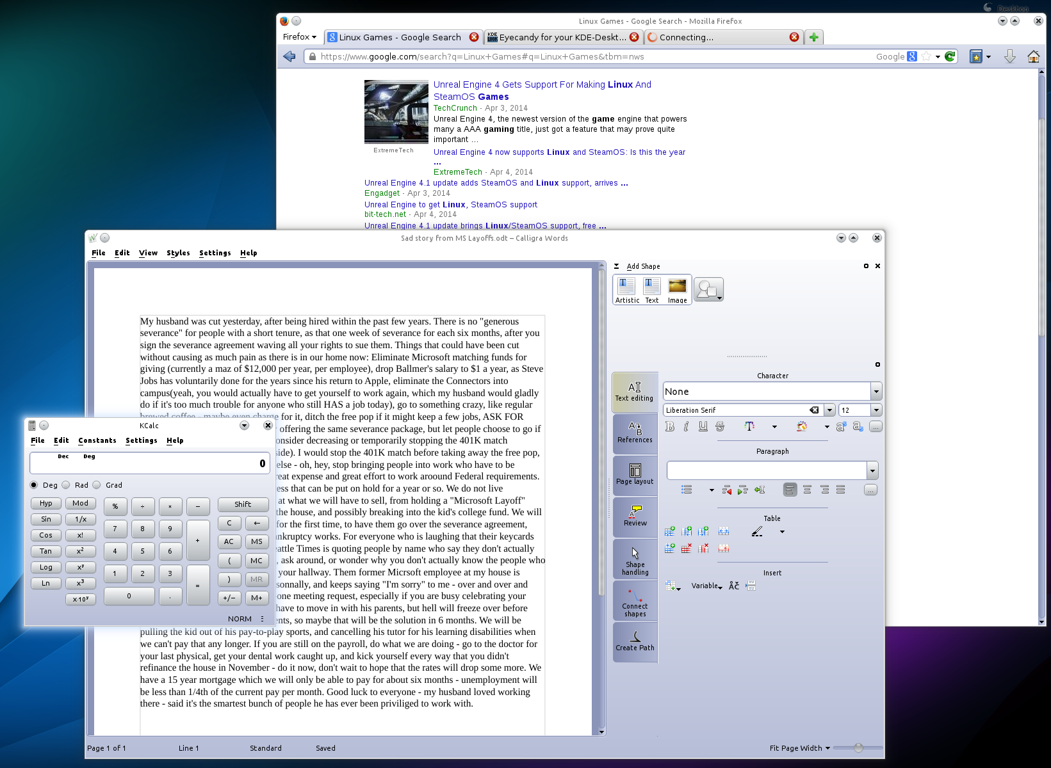Expand bullet list style dropdown arrow
The width and height of the screenshot is (1051, 768).
[712, 490]
